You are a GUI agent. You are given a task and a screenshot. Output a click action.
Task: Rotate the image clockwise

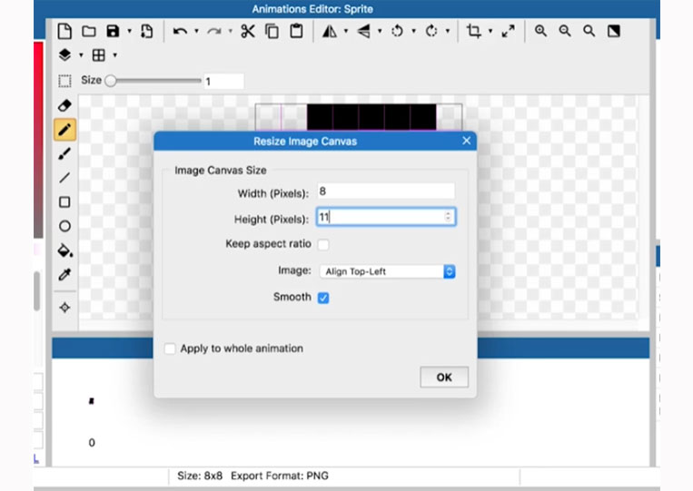point(431,32)
